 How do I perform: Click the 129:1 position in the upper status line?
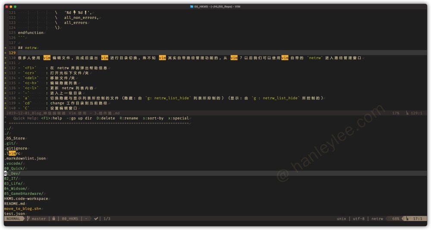416,113
